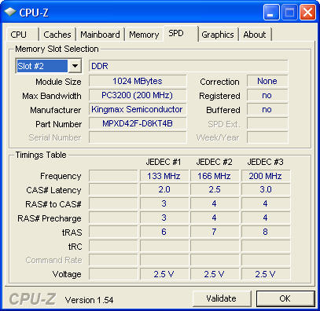Click the JEDEC #3 column header
The width and height of the screenshot is (320, 311).
point(265,162)
